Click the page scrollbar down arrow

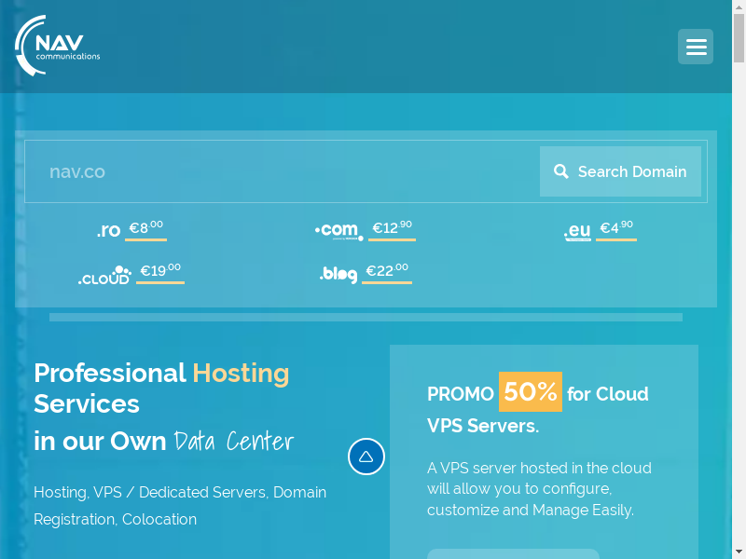click(x=739, y=552)
